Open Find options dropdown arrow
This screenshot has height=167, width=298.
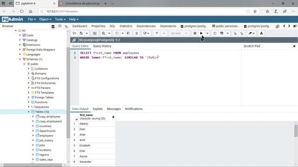pyautogui.click(x=109, y=33)
